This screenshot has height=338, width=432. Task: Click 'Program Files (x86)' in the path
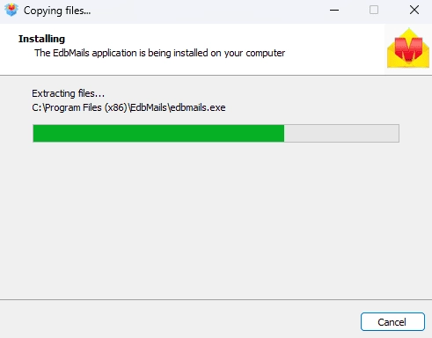[x=85, y=107]
